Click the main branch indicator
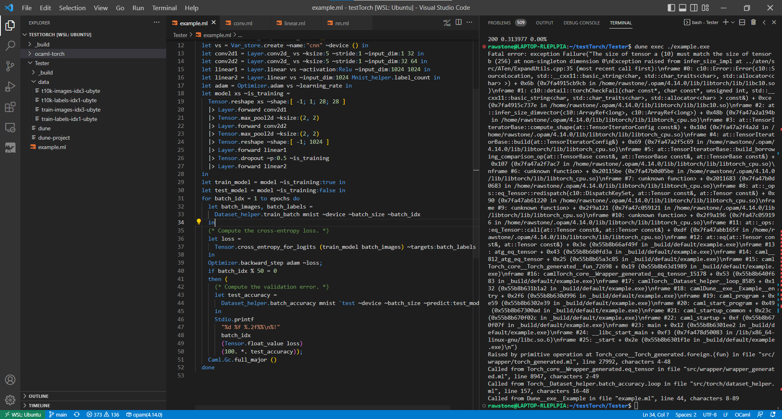 coord(58,414)
